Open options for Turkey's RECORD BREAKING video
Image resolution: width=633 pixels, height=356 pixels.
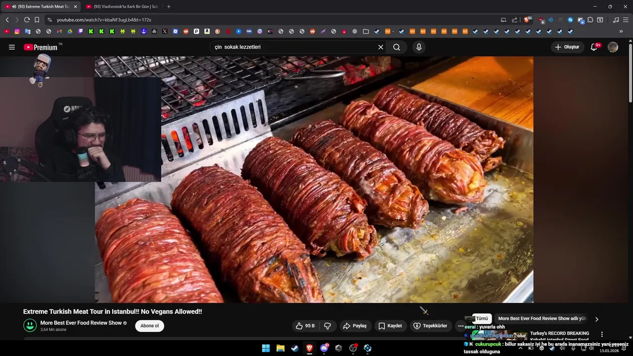602,334
